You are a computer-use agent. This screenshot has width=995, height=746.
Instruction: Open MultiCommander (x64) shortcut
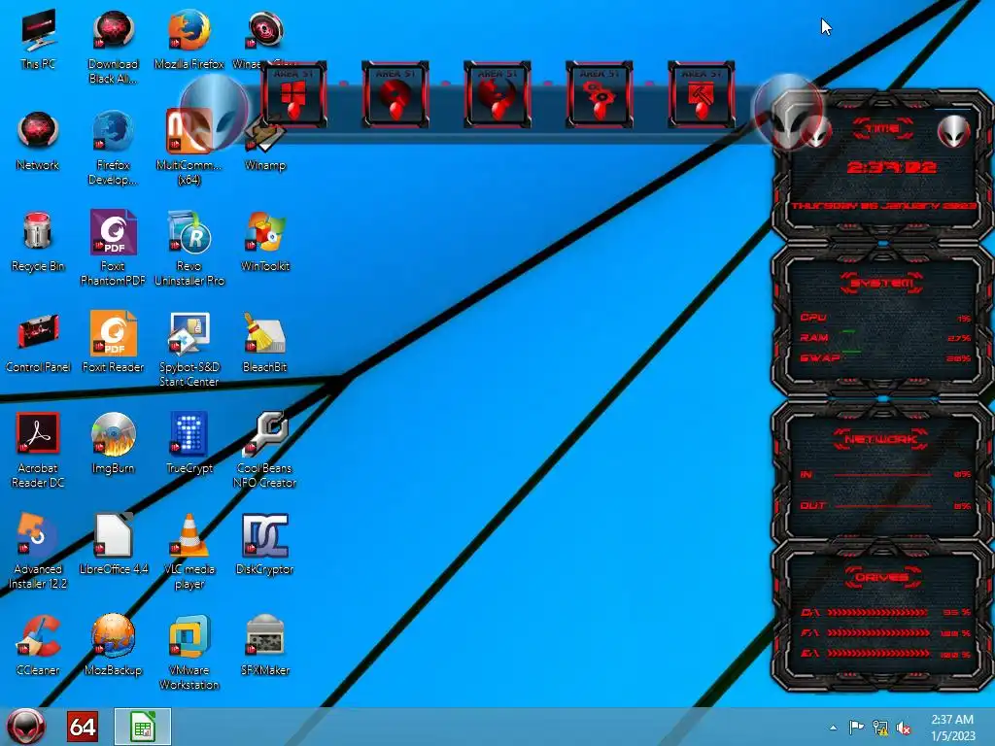(189, 148)
